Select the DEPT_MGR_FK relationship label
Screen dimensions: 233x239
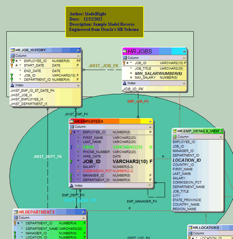80,201
